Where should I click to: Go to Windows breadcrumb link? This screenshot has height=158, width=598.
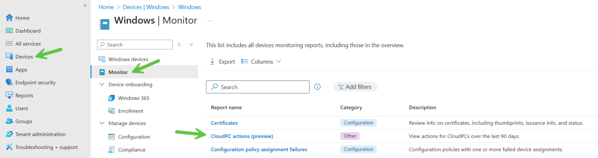(190, 7)
